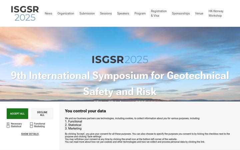Click the '9th International Symposium' hero title
This screenshot has height=150, width=240.
120,83
